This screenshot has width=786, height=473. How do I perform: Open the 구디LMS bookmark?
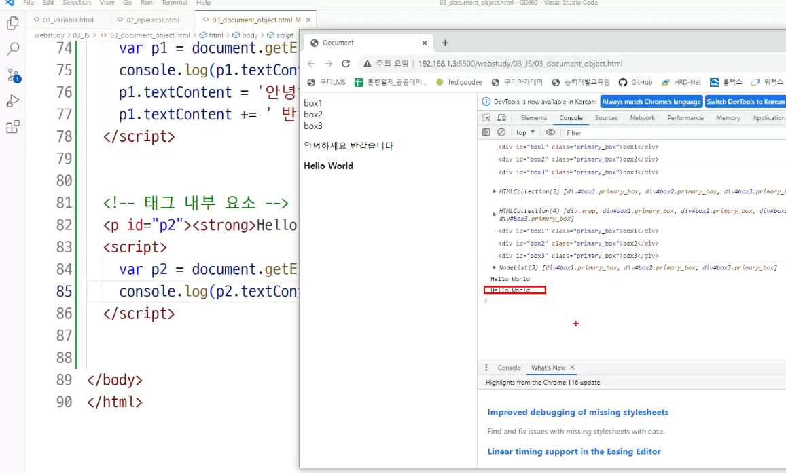(x=326, y=82)
